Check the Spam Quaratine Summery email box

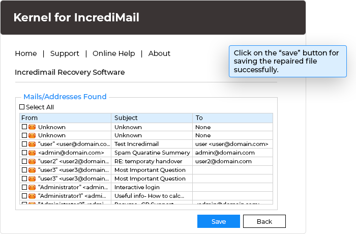[24, 153]
